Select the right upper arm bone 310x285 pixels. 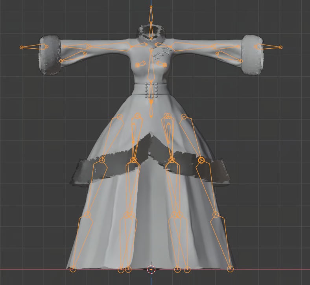click(192, 47)
